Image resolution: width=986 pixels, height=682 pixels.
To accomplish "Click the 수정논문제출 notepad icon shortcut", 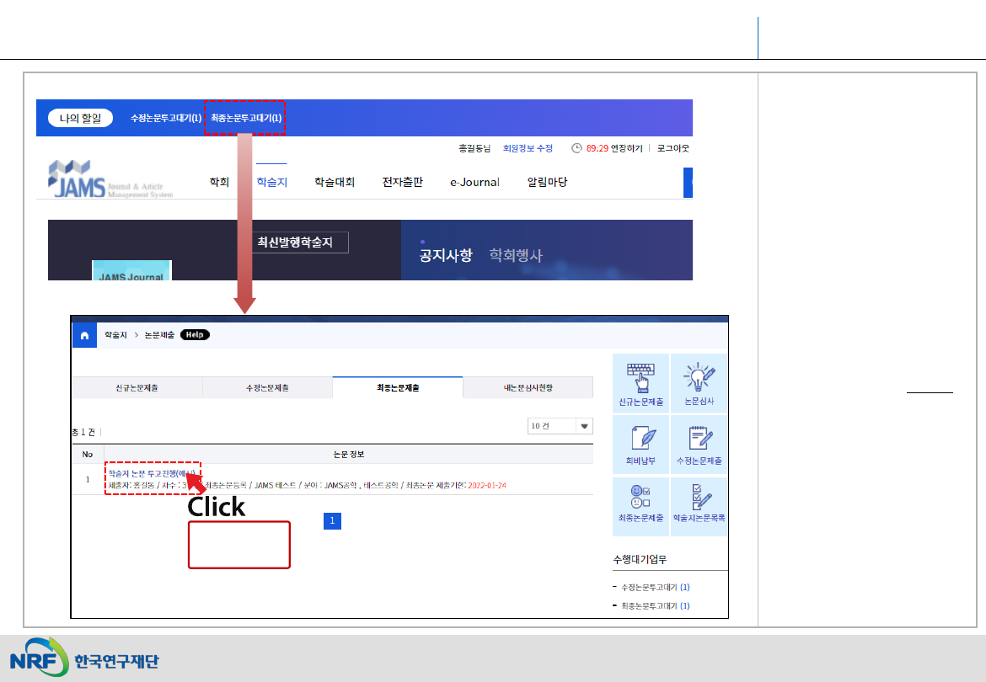I will click(x=699, y=443).
